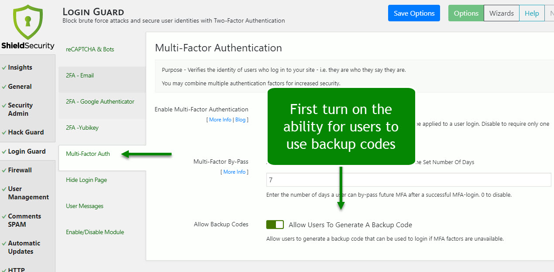554x272 pixels.
Task: Open the Wizards section
Action: (501, 13)
